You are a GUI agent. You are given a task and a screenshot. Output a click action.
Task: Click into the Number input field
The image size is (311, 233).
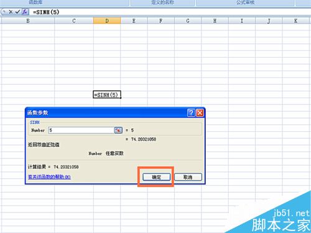pyautogui.click(x=81, y=130)
